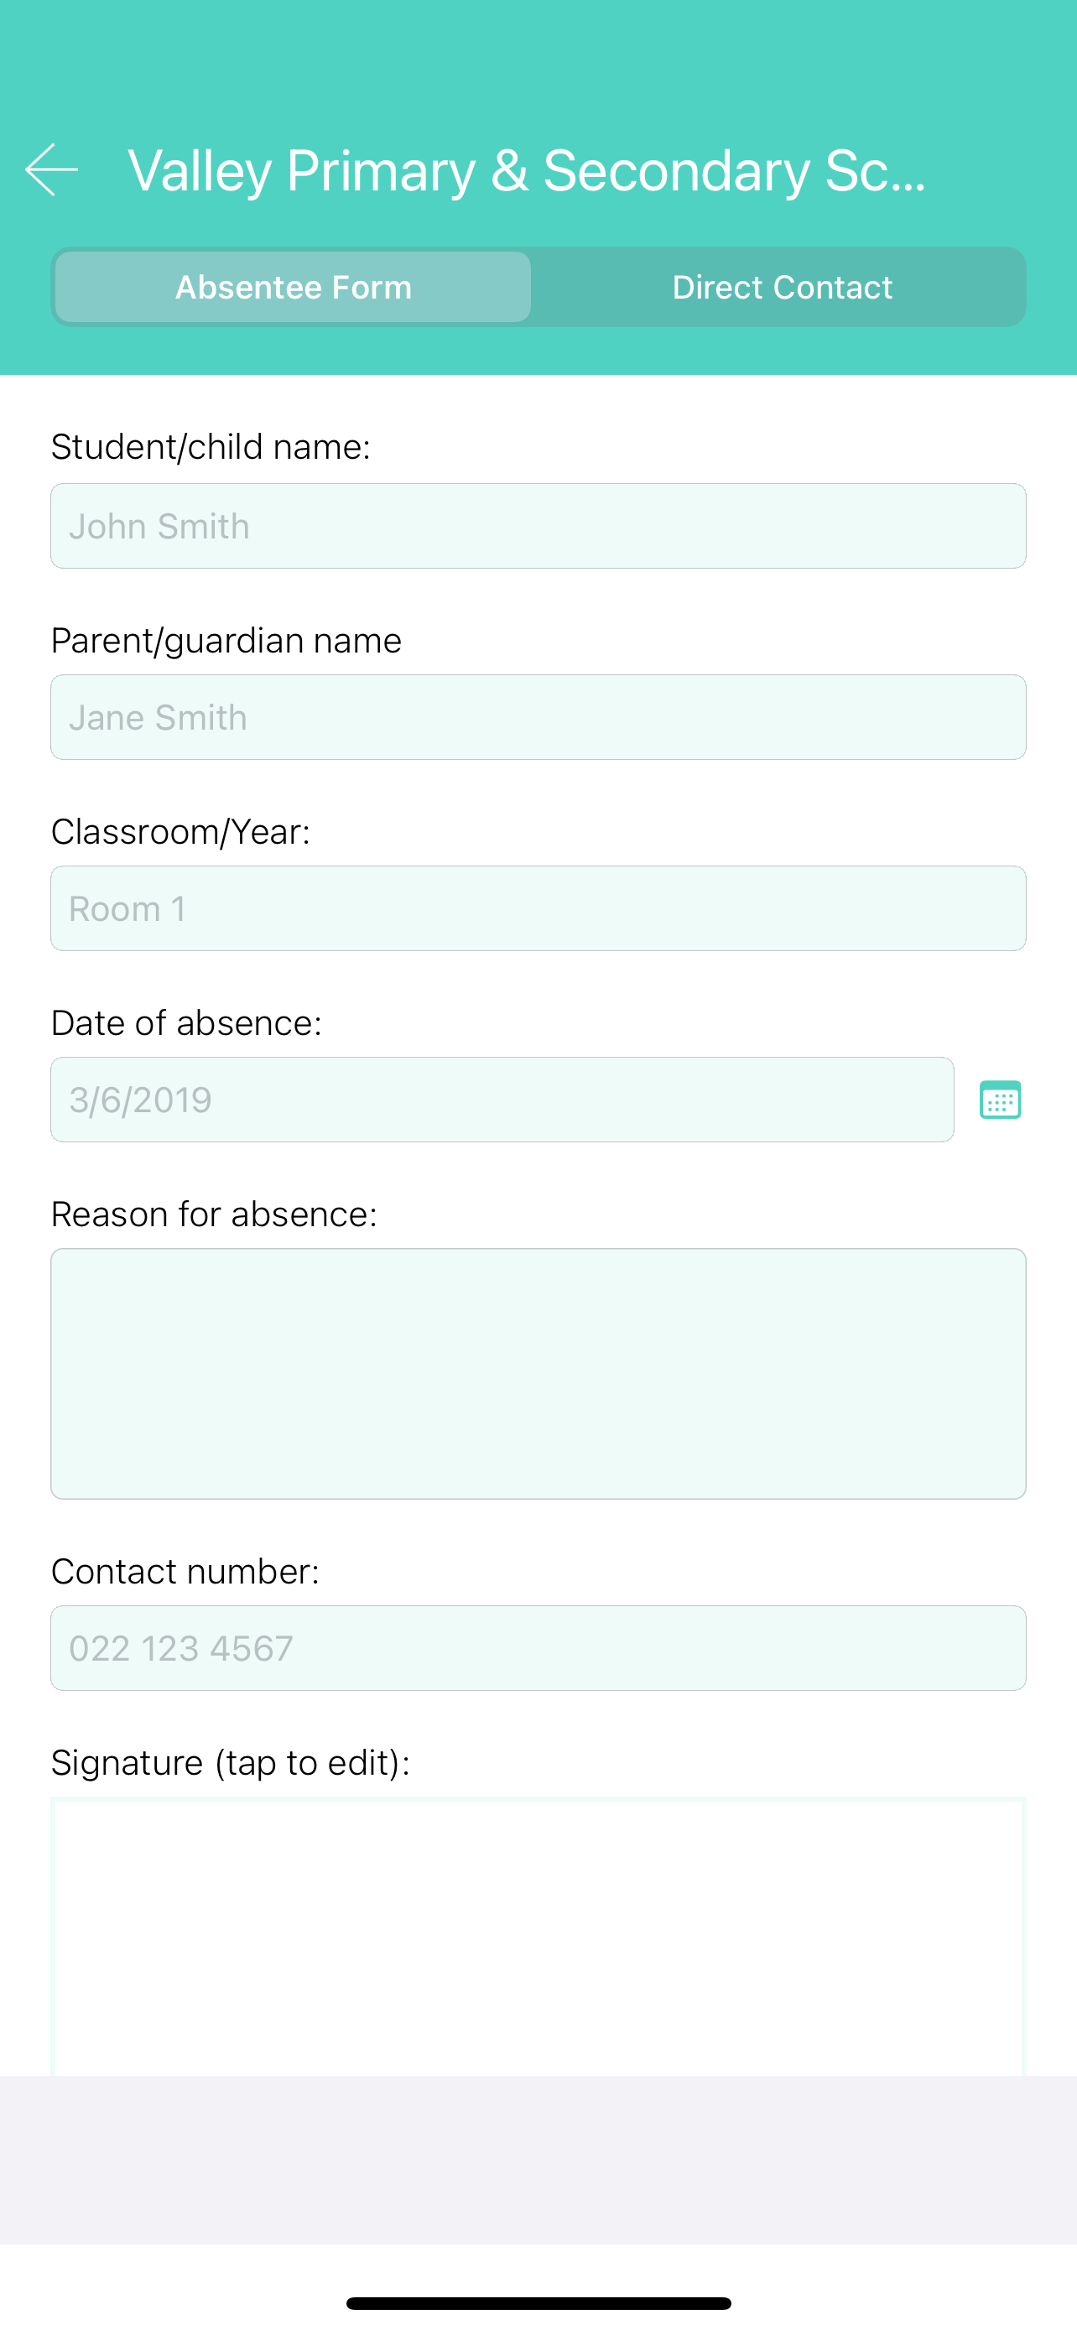The height and width of the screenshot is (2330, 1077).
Task: Tap the home indicator bar
Action: pyautogui.click(x=538, y=2303)
